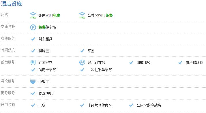
Task: Select the 网络 category label
Action: [4, 15]
